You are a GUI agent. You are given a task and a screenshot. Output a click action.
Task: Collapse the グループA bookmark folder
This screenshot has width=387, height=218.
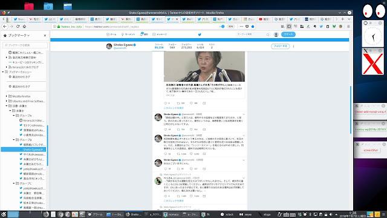pyautogui.click(x=14, y=116)
